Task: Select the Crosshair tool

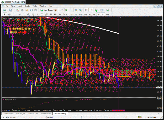Action: tap(9, 14)
